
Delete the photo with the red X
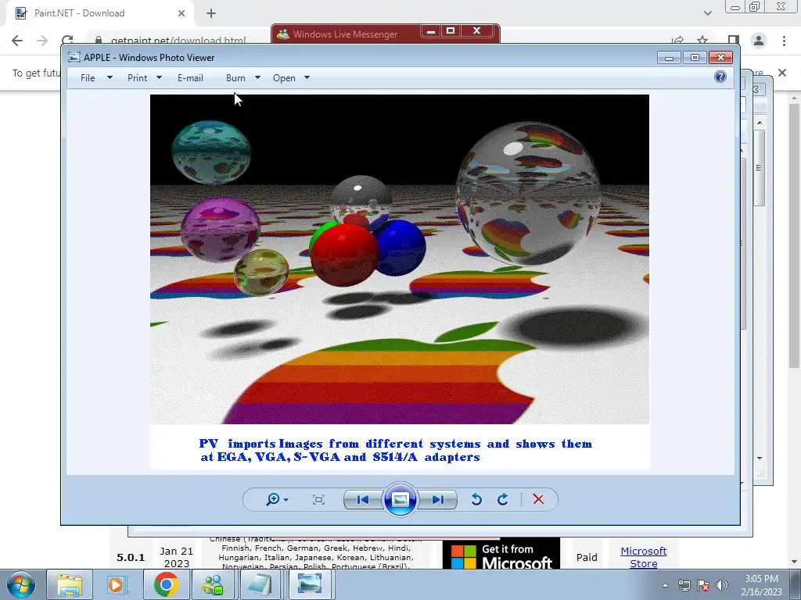pos(538,499)
